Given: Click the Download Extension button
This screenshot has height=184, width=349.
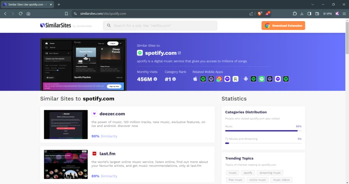Looking at the screenshot, I should pyautogui.click(x=283, y=25).
